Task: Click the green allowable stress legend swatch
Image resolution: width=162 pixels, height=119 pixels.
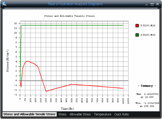Action: point(137,35)
